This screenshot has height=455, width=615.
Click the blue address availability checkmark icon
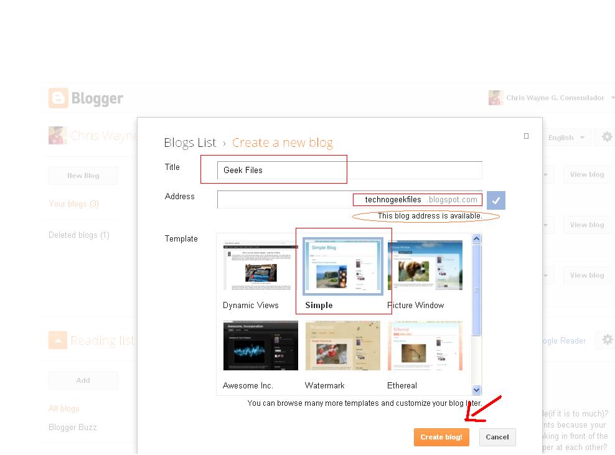point(495,200)
